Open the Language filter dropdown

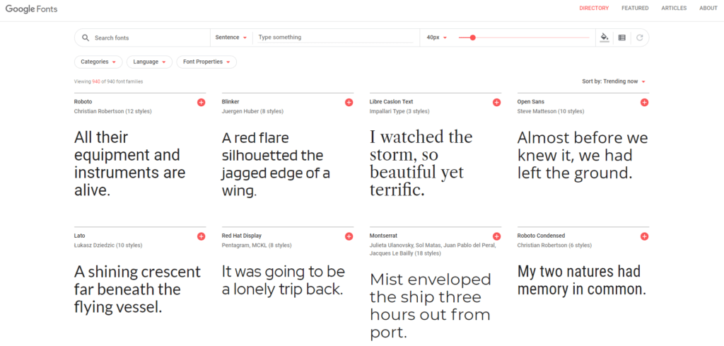[x=149, y=62]
